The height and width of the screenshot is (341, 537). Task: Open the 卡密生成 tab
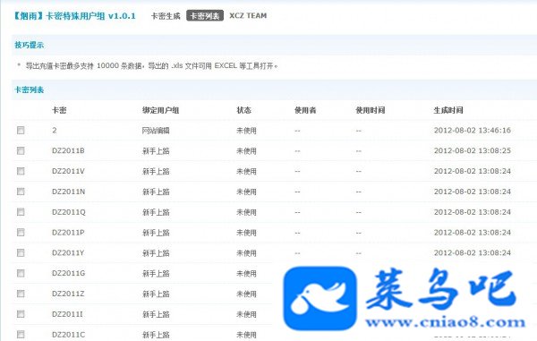[166, 16]
